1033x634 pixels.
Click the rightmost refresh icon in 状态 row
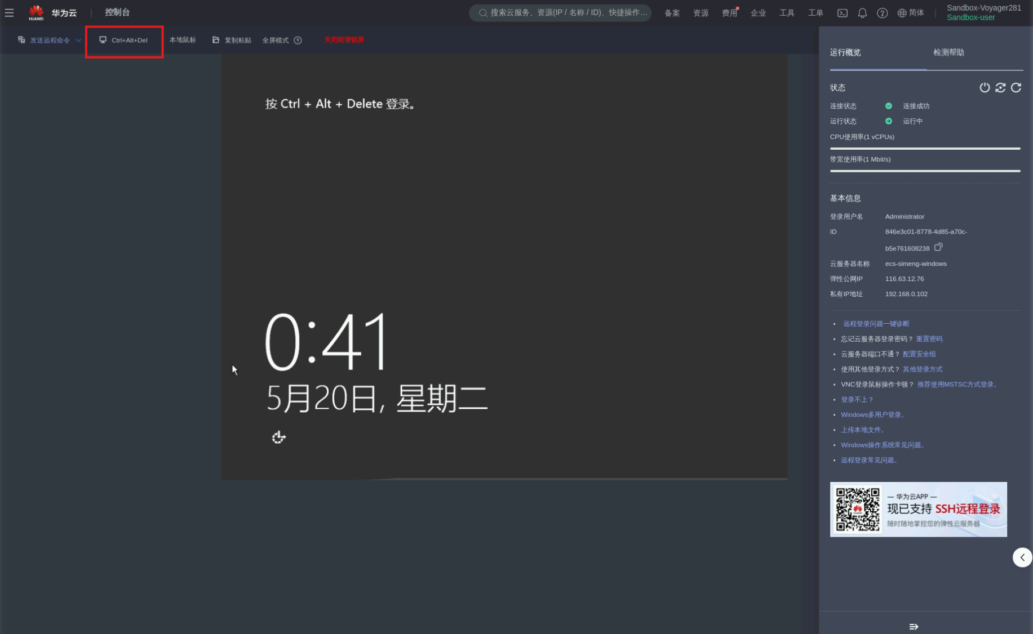point(1016,88)
